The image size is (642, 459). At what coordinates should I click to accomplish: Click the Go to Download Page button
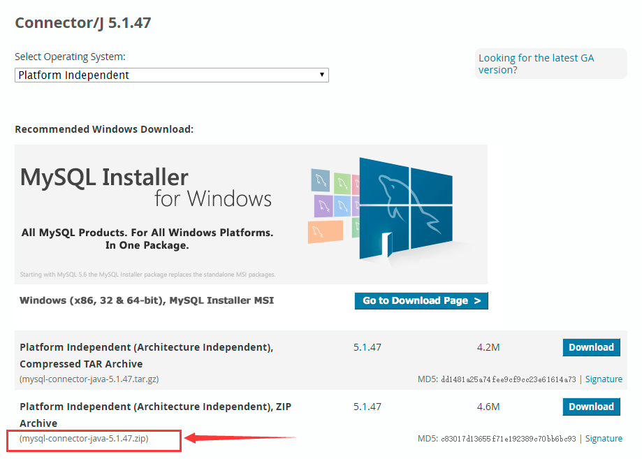(x=421, y=301)
